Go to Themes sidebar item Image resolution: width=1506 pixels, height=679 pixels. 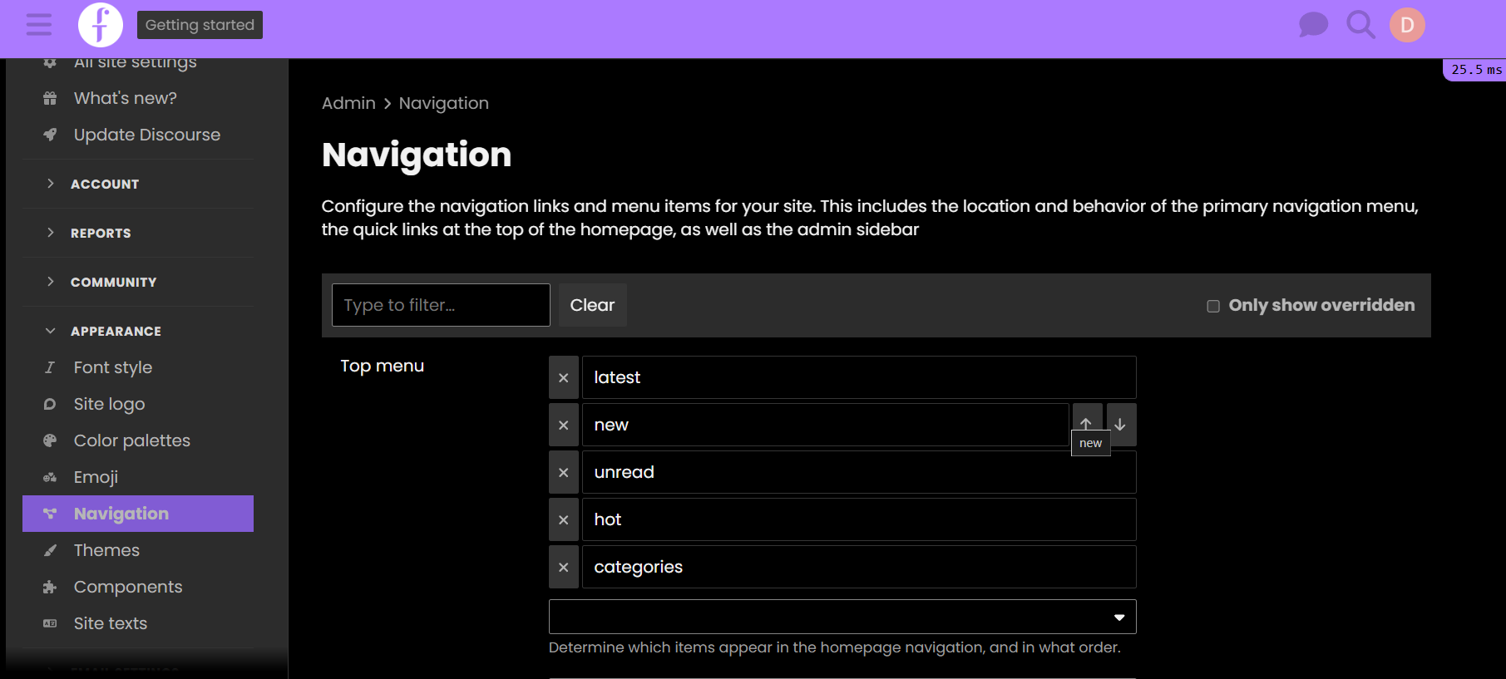coord(106,550)
